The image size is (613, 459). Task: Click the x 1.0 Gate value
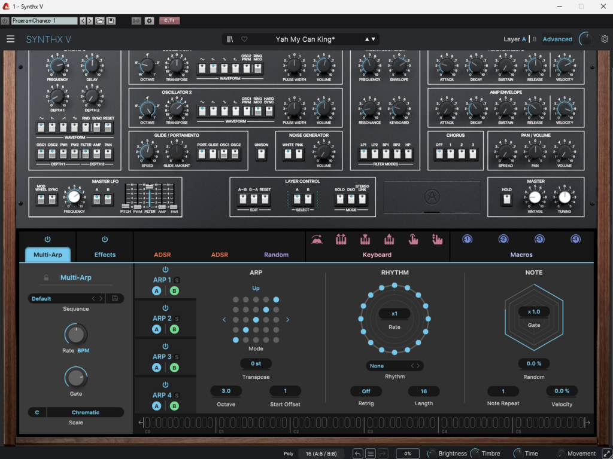coord(533,311)
